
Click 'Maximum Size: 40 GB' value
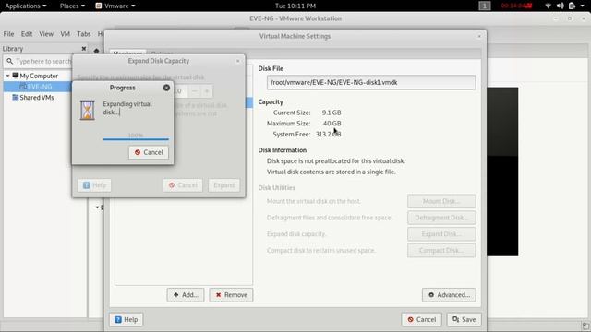[x=332, y=123]
